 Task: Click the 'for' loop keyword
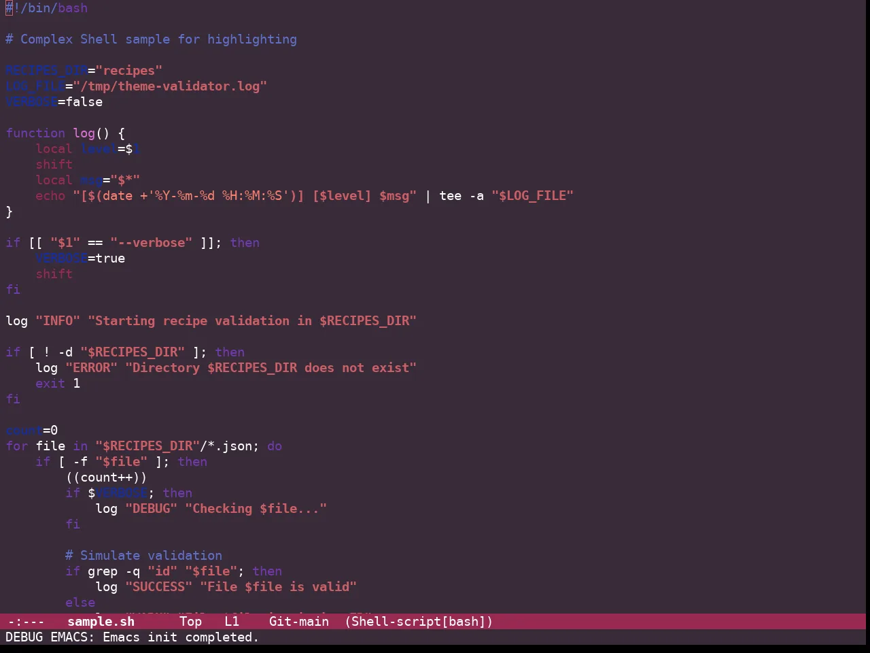[x=16, y=446]
